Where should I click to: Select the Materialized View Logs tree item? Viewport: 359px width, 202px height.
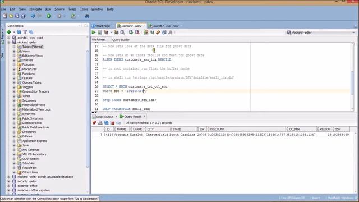tap(36, 109)
